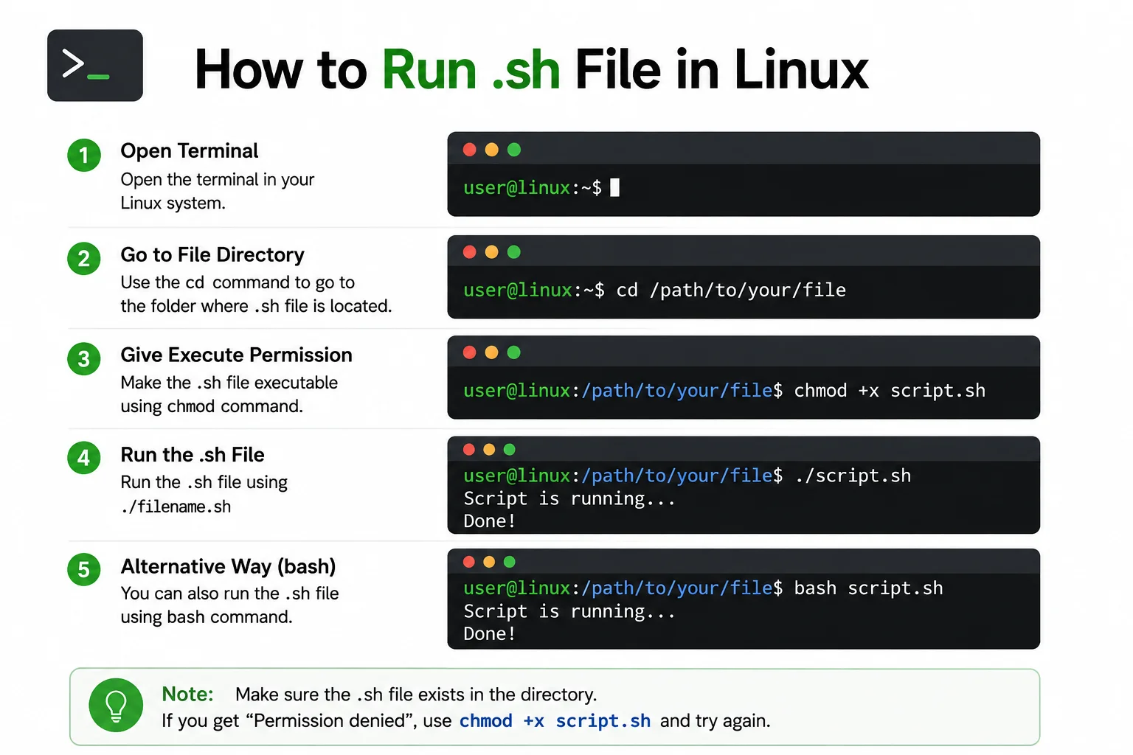The width and height of the screenshot is (1133, 755).
Task: Click the red dot of the empty-prompt terminal
Action: click(470, 150)
